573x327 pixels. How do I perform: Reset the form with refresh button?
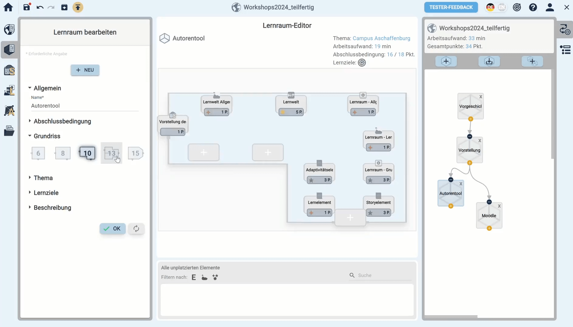136,229
